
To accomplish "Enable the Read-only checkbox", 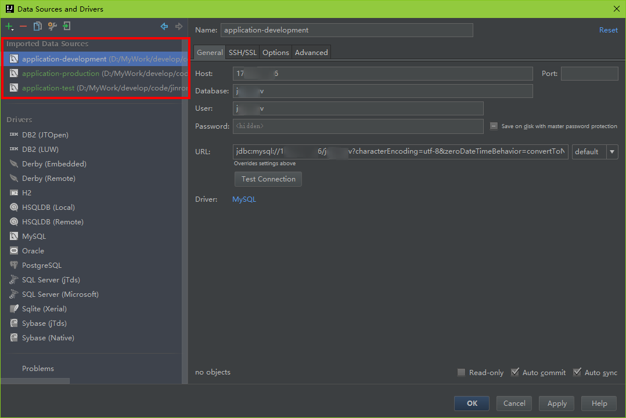I will 461,372.
